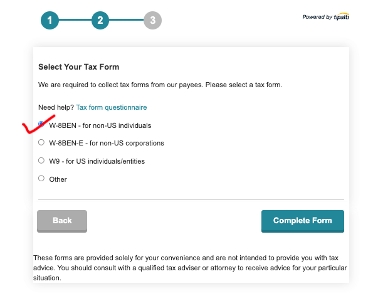Pick the W9 radio button
The height and width of the screenshot is (301, 378).
(x=41, y=161)
